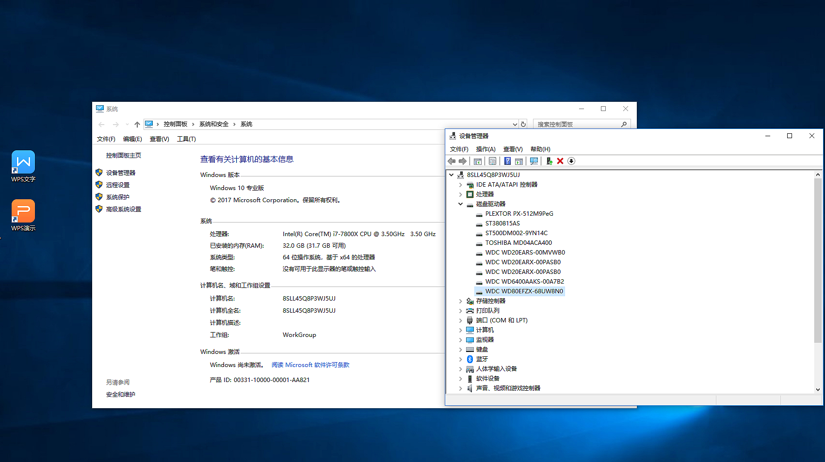
Task: Click Back arrow in System window
Action: 102,125
